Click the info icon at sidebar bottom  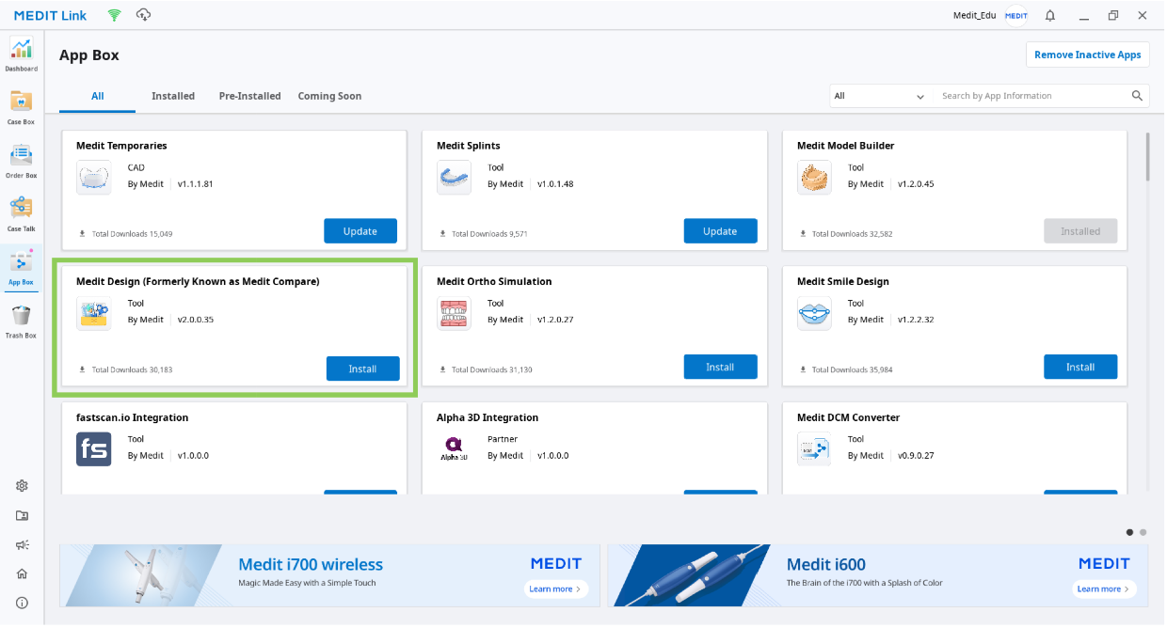click(x=22, y=603)
